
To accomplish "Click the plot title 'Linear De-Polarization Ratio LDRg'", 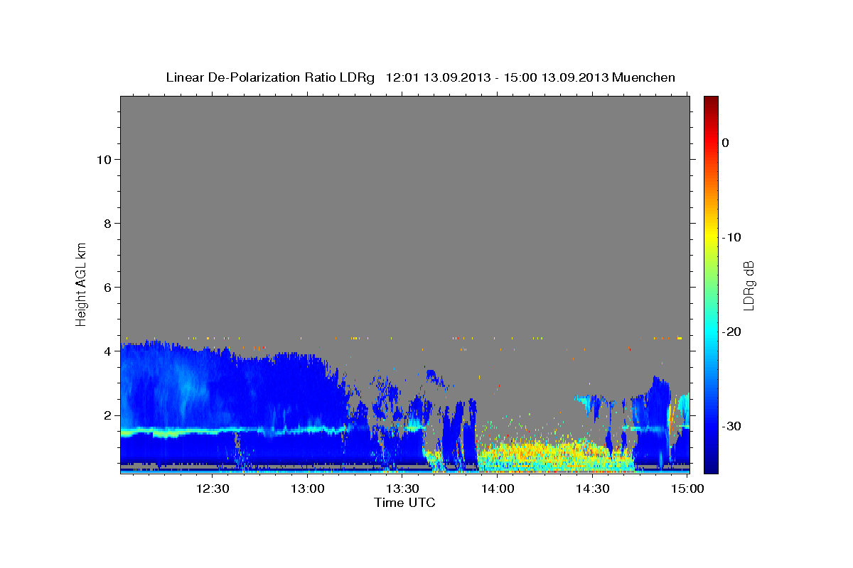I will tap(270, 77).
